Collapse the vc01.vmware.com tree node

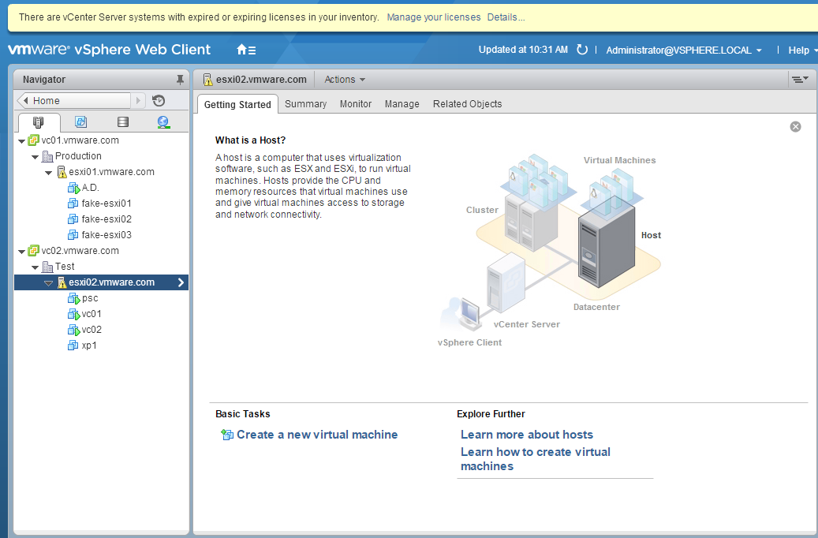pos(21,141)
